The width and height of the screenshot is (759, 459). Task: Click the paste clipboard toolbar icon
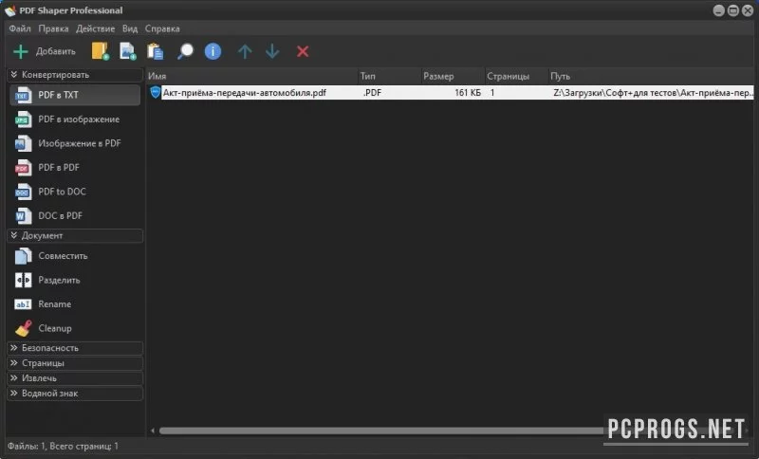pyautogui.click(x=155, y=51)
